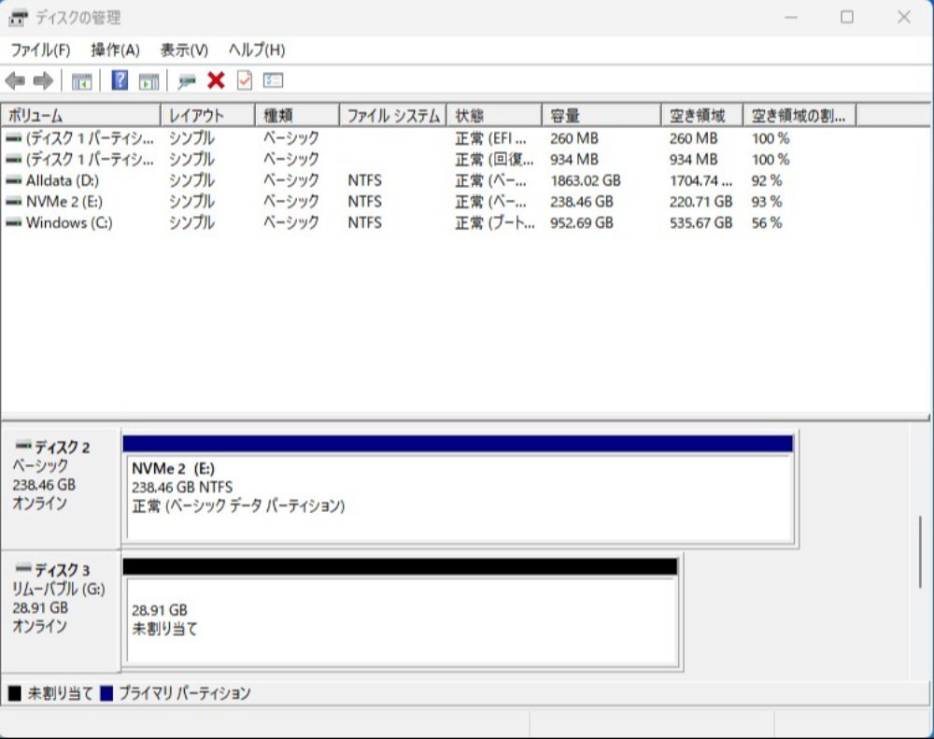The width and height of the screenshot is (934, 739).
Task: Sort by the 空き領域の割合 column header
Action: [x=800, y=116]
